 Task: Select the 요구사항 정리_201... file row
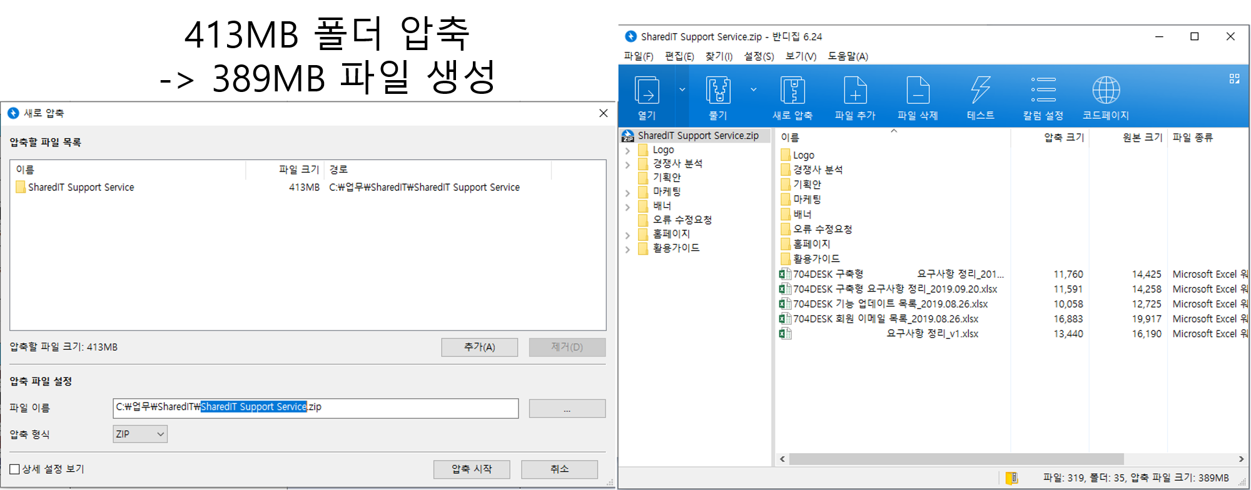[x=1013, y=274]
